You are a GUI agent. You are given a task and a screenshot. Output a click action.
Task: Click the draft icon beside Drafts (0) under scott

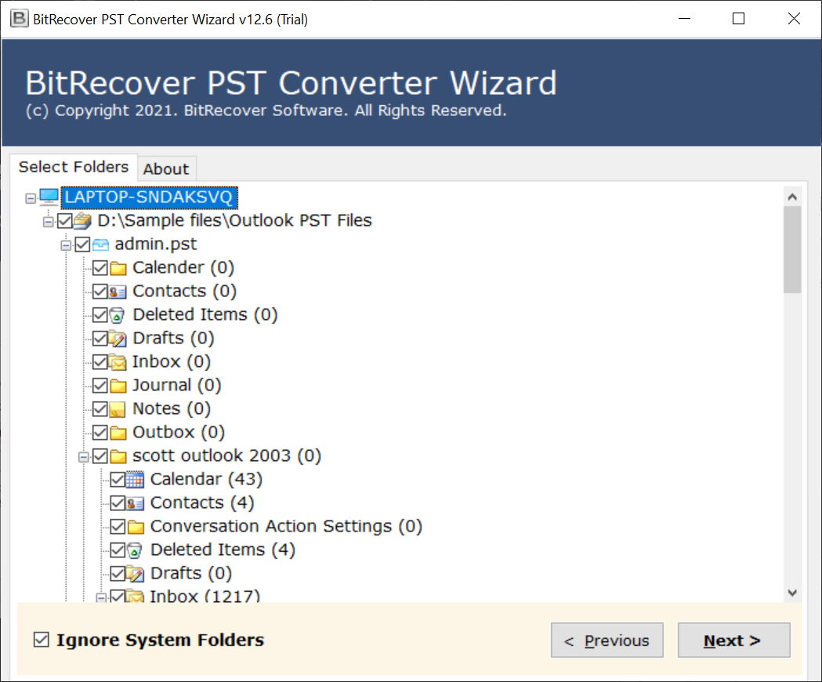(x=136, y=574)
